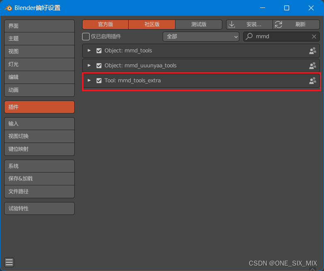Disable the mmd_uuunyaa_tools add-on checkbox
The image size is (324, 271).
(x=99, y=66)
